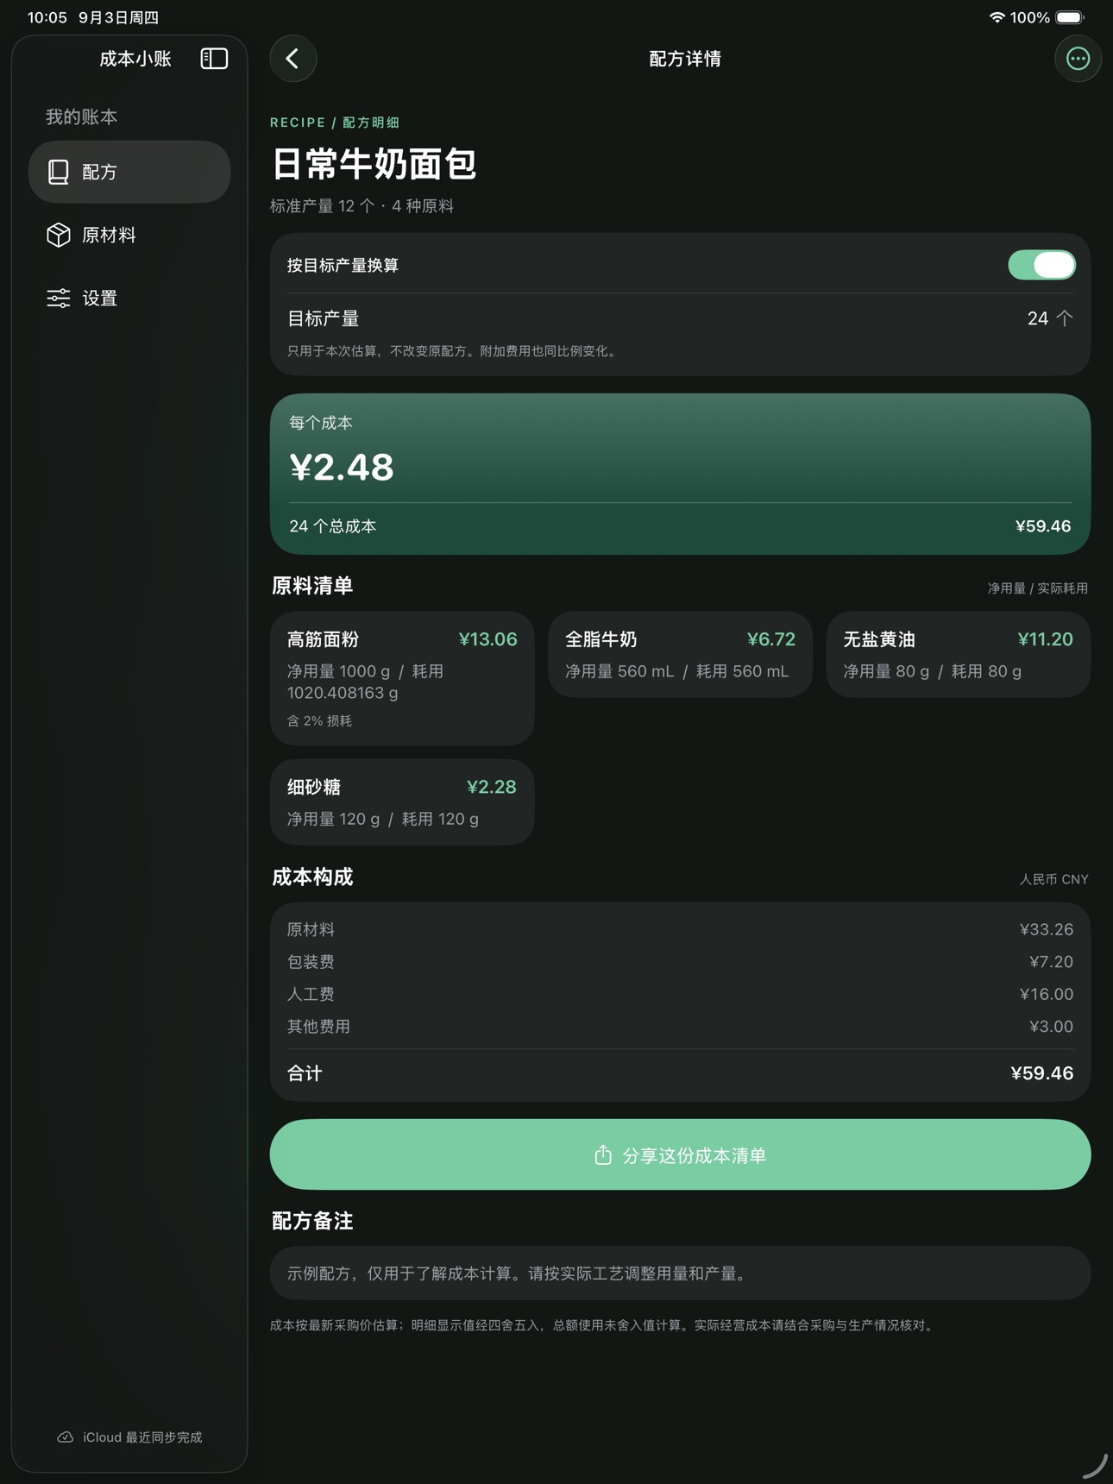Screen dimensions: 1113x1484
Task: Click the 人民币 CNY currency label
Action: (1054, 879)
